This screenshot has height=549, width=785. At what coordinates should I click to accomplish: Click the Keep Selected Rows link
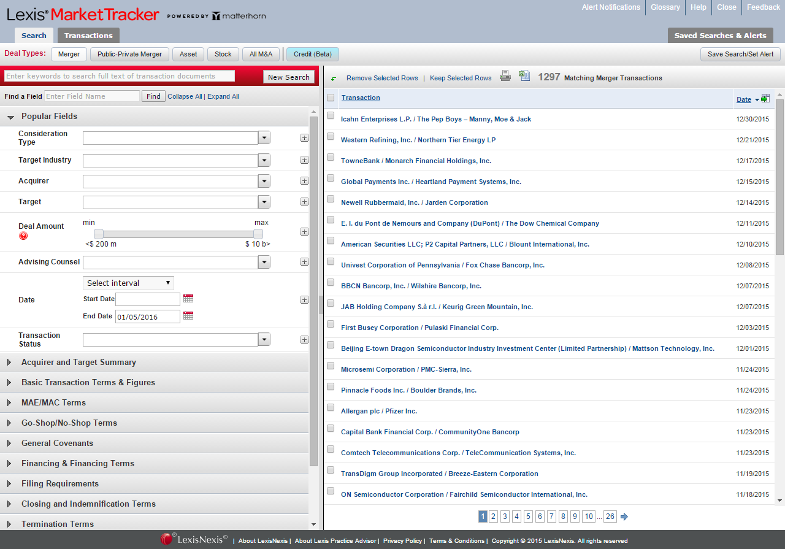pyautogui.click(x=461, y=79)
